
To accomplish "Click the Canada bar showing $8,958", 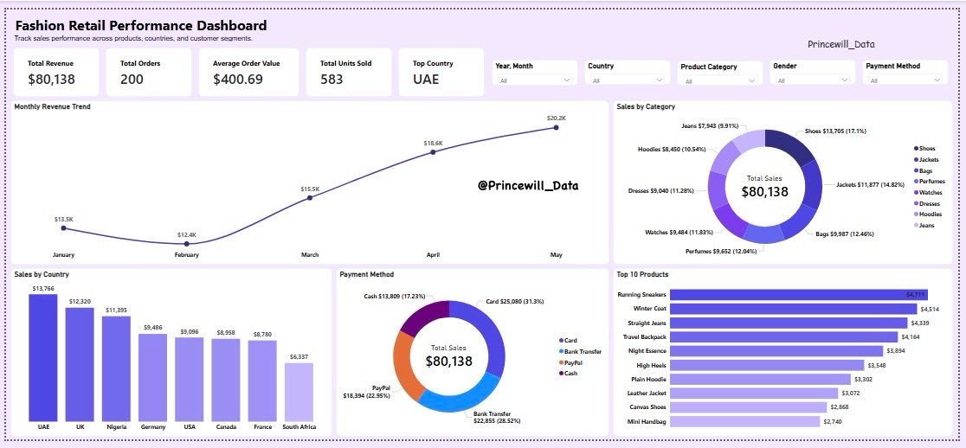I will pyautogui.click(x=225, y=380).
